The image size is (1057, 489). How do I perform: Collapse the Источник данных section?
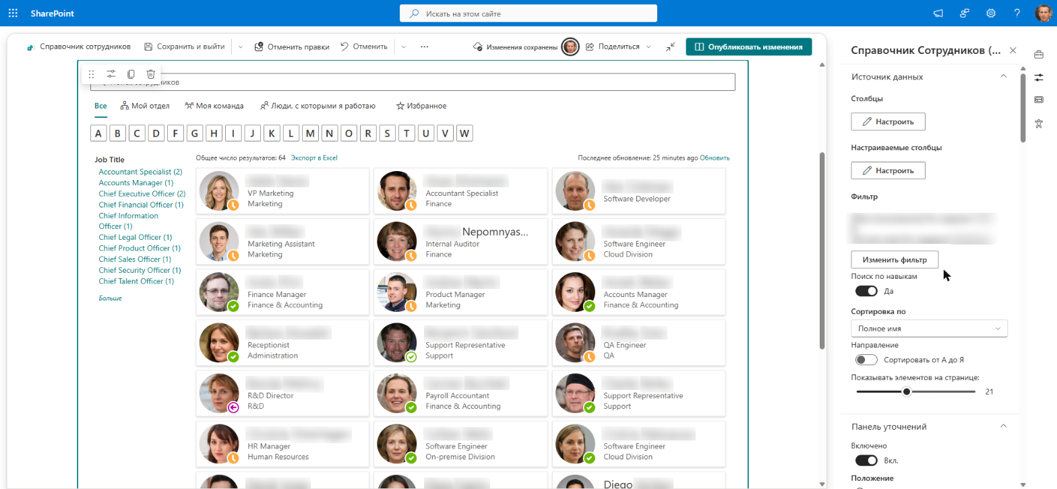coord(1003,77)
